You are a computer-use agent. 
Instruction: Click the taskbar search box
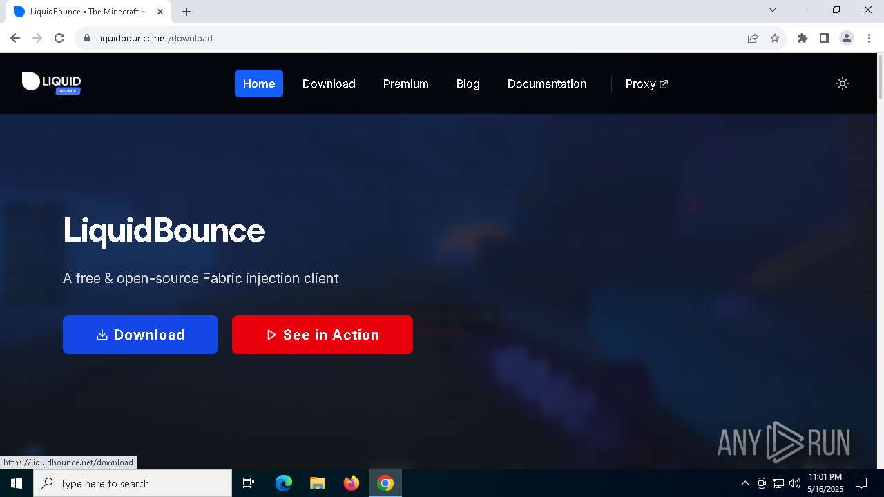click(x=133, y=483)
